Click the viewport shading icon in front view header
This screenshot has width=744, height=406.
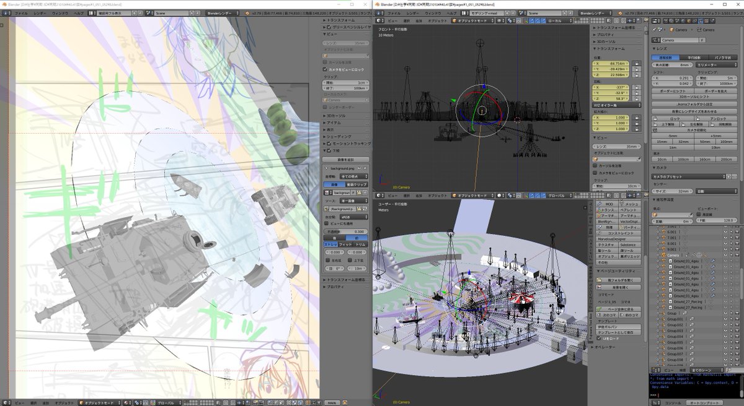coord(501,20)
